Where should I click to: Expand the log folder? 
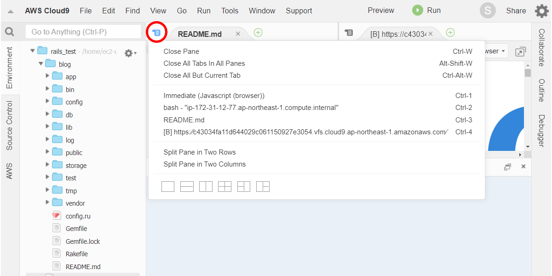[47, 139]
